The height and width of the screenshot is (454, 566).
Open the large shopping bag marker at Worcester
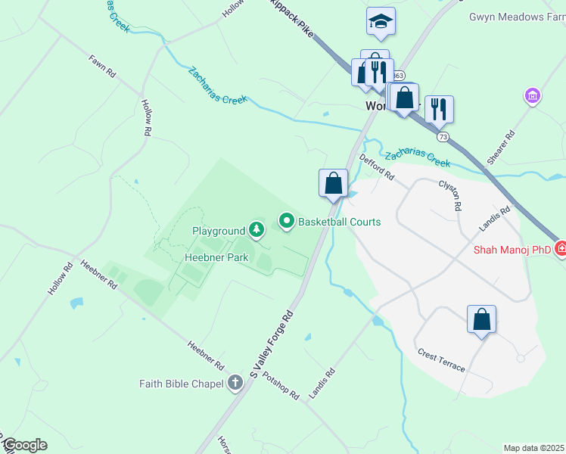coord(404,98)
